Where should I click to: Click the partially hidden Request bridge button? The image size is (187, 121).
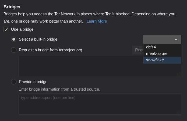[x=137, y=50]
